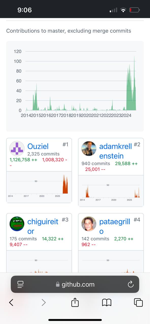Open Ouziel's purple identicon avatar
150x324 pixels.
coord(17,148)
